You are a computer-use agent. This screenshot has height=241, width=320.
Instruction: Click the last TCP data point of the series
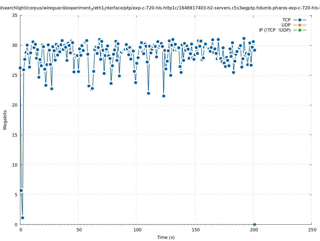tap(255, 50)
